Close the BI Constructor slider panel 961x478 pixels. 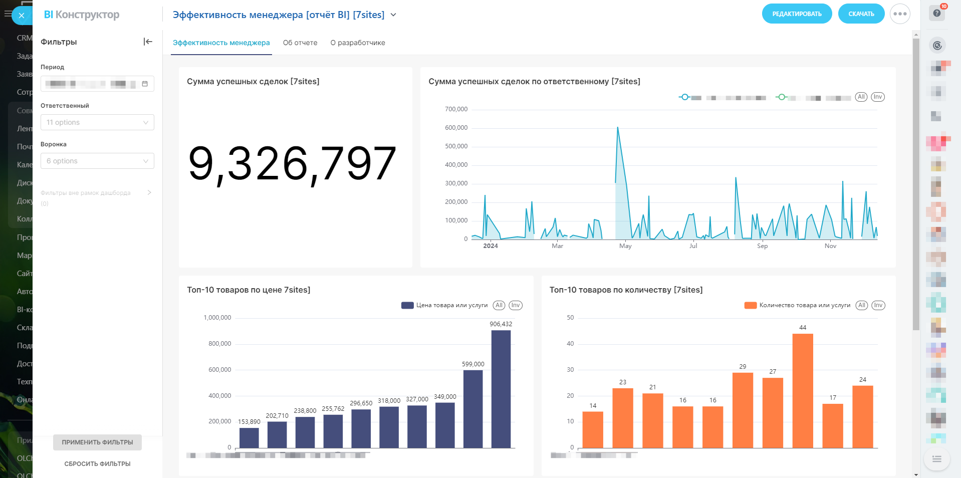pyautogui.click(x=21, y=16)
